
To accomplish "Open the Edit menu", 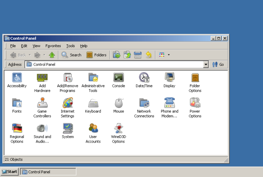I will [24, 46].
